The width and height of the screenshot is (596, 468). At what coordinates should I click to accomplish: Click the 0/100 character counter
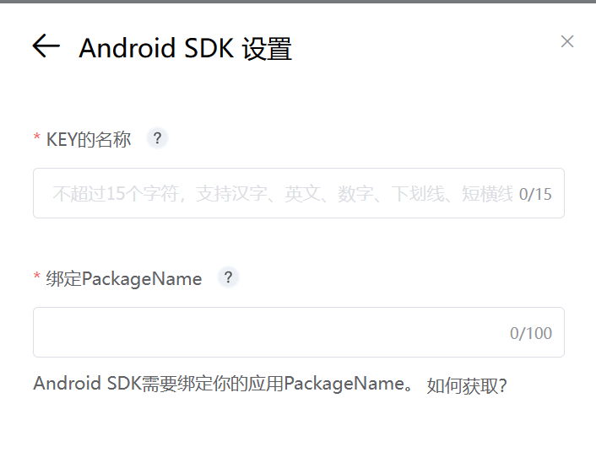pyautogui.click(x=531, y=333)
